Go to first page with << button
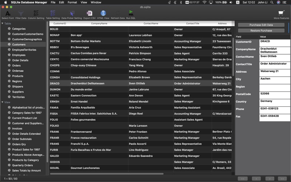The width and height of the screenshot is (291, 182). [x=243, y=179]
